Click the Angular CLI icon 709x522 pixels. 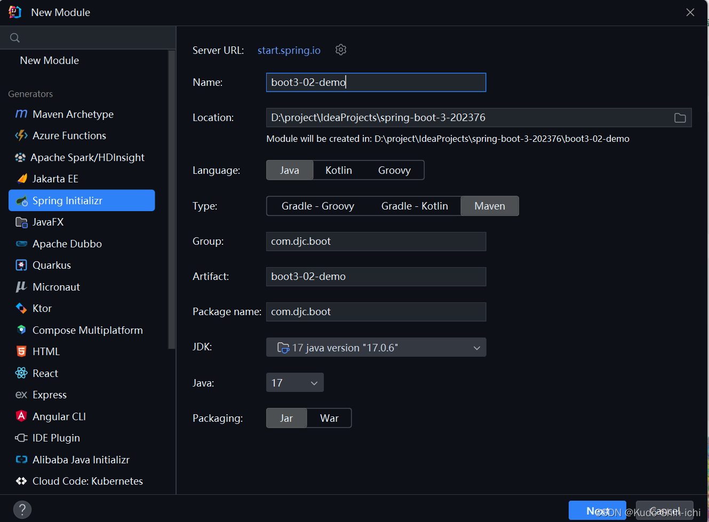tap(21, 416)
